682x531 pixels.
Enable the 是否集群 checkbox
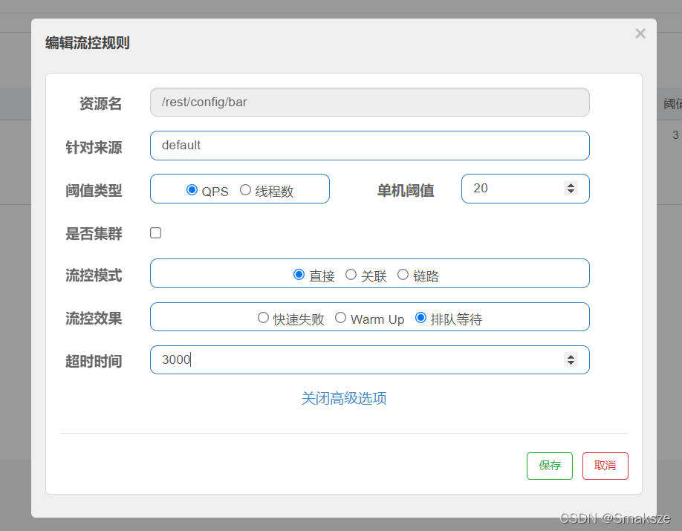coord(155,232)
